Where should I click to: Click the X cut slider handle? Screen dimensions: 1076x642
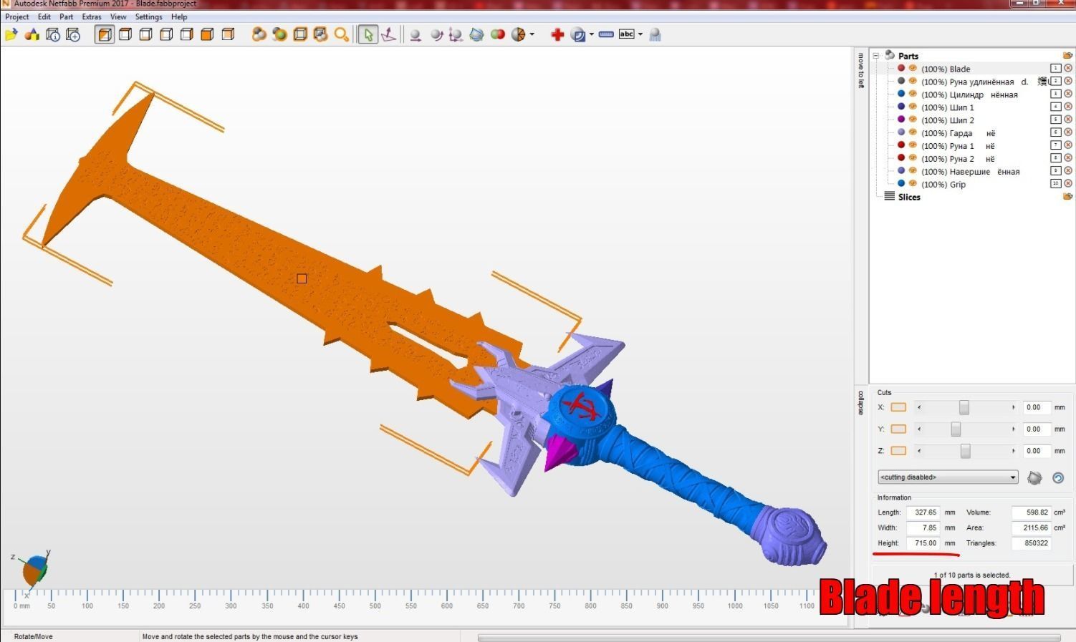coord(964,407)
